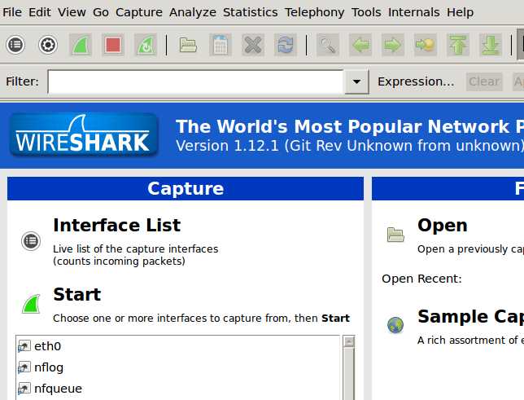Click the nfqueue interface icon
Viewport: 524px width, 400px height.
[x=24, y=389]
